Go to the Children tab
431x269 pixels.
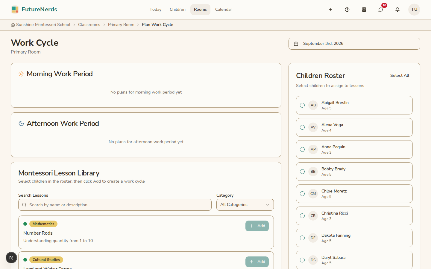pos(177,10)
